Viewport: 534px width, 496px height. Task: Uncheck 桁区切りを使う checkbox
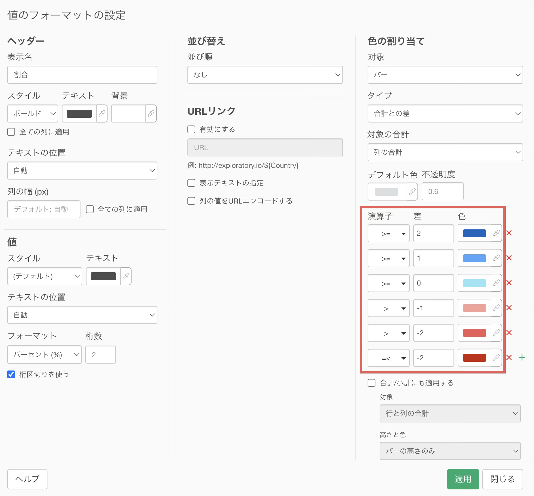coord(11,374)
